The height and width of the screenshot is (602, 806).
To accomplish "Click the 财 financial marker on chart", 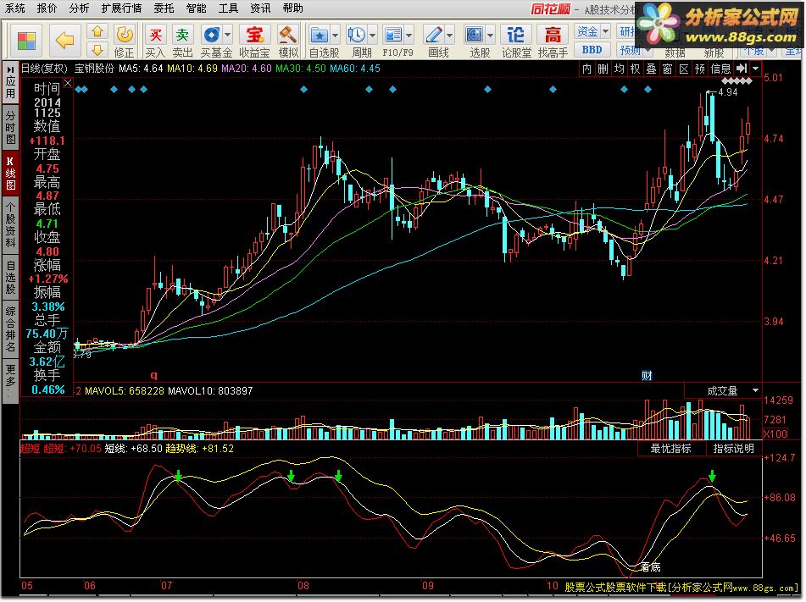I will click(x=647, y=375).
